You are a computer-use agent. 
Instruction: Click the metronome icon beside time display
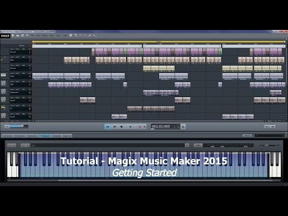183,127
